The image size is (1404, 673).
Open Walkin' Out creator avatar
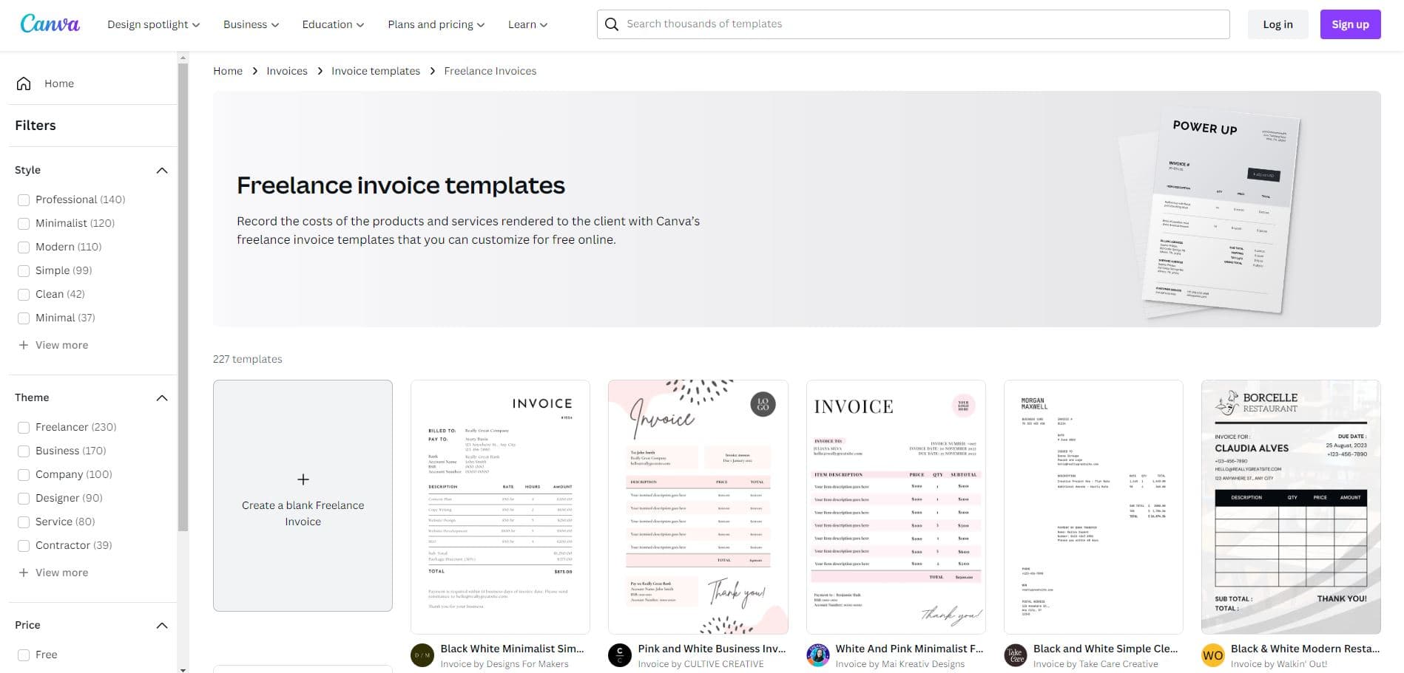coord(1213,655)
